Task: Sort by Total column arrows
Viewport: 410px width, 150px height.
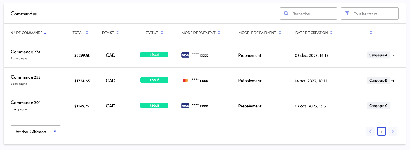Action: click(x=87, y=33)
